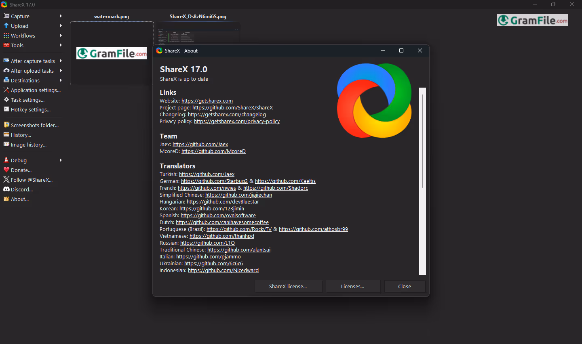
Task: Select the watermark.png thumbnail
Action: point(112,53)
